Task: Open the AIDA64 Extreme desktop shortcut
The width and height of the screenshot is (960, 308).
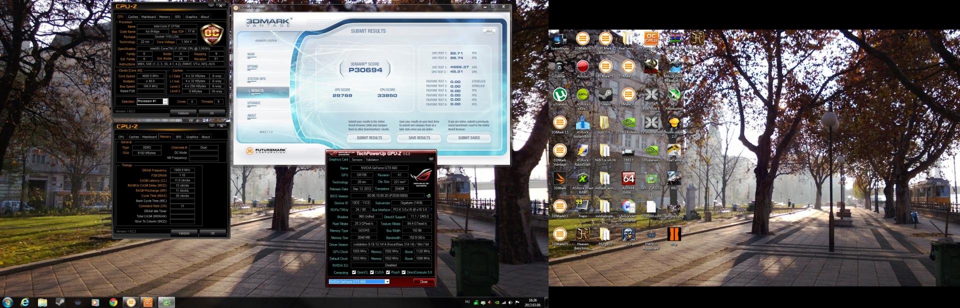Action: (628, 183)
